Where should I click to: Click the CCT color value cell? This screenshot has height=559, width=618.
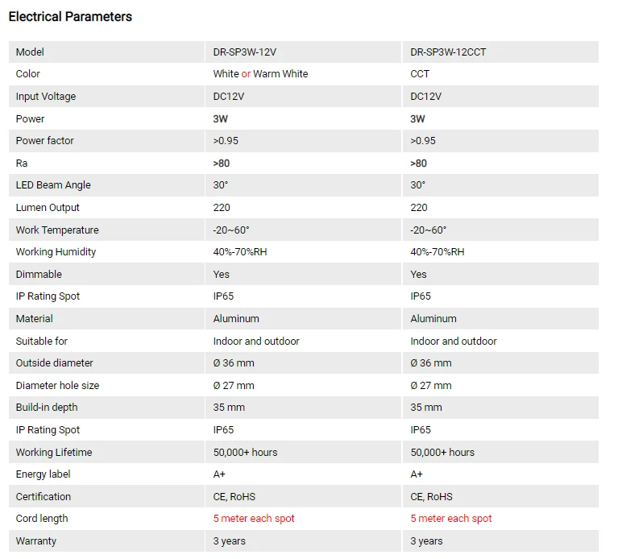(x=420, y=74)
